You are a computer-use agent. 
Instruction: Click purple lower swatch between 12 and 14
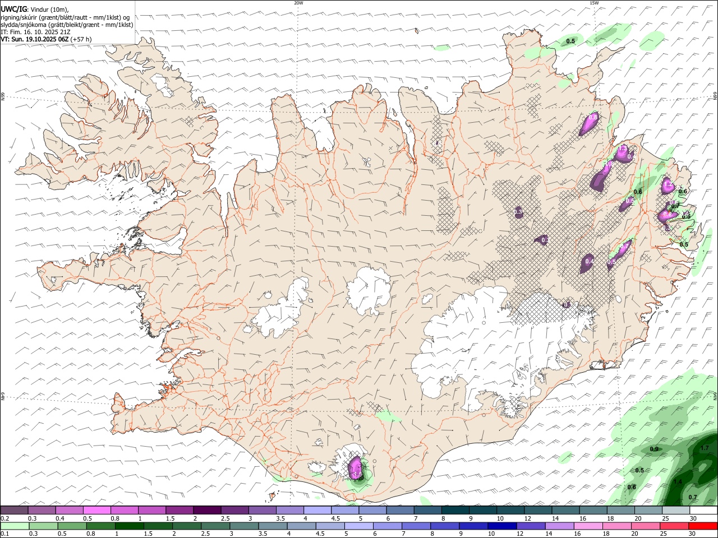531,526
